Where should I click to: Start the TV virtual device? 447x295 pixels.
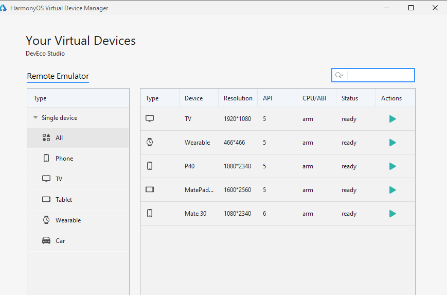click(x=392, y=119)
